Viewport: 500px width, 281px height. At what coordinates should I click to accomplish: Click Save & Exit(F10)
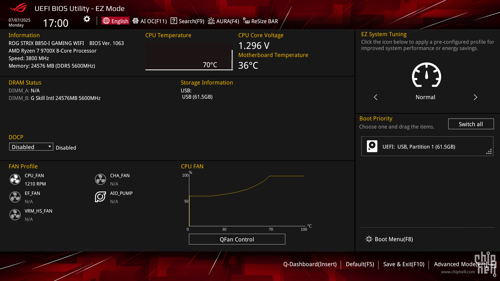(x=404, y=264)
